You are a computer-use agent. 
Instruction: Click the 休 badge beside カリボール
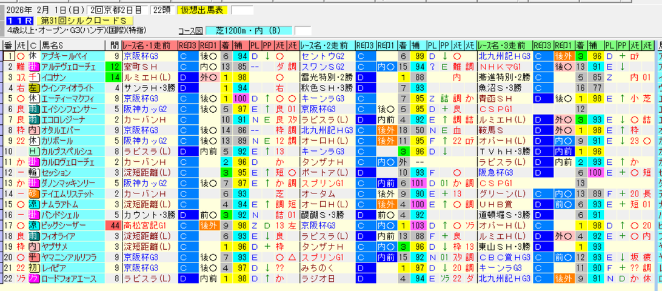click(x=33, y=141)
